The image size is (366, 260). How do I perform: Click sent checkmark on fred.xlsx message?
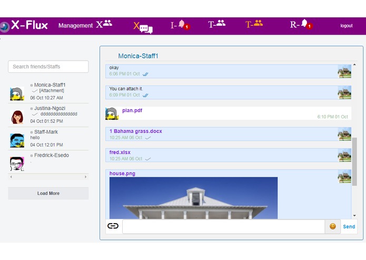pyautogui.click(x=148, y=159)
